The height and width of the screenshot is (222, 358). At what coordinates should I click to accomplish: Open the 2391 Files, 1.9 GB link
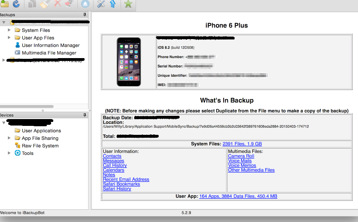click(x=242, y=144)
